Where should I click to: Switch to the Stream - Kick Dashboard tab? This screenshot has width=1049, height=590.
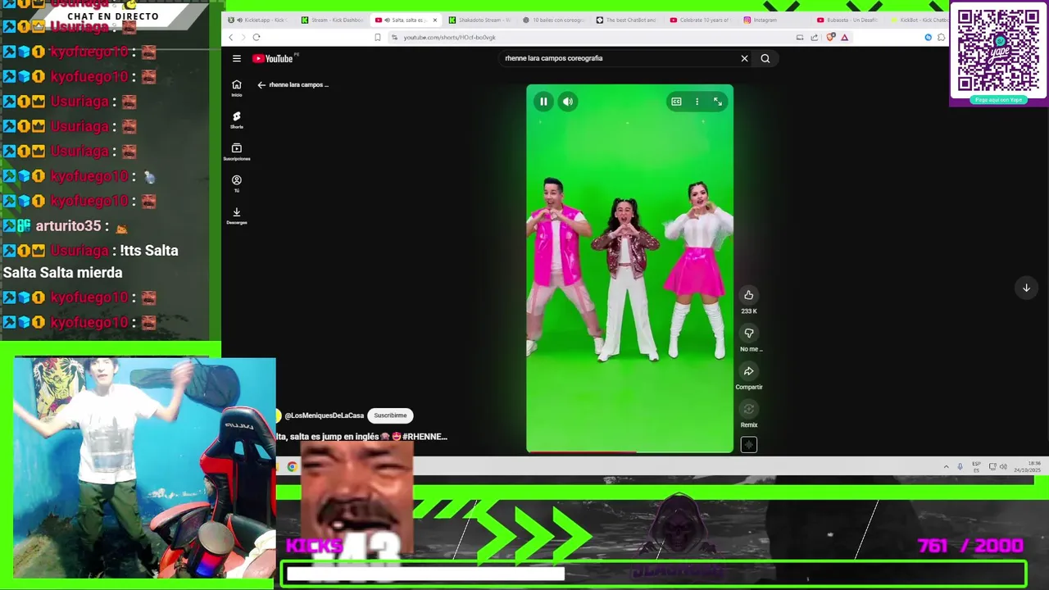click(x=333, y=20)
